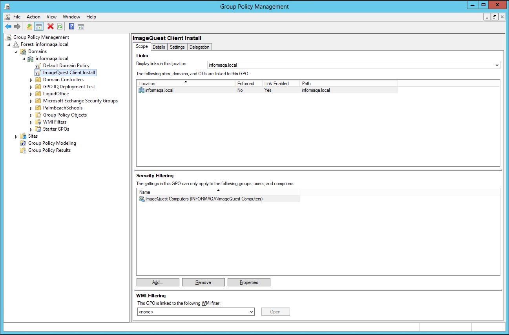Go up one level in the tree
This screenshot has width=509, height=335.
point(29,27)
